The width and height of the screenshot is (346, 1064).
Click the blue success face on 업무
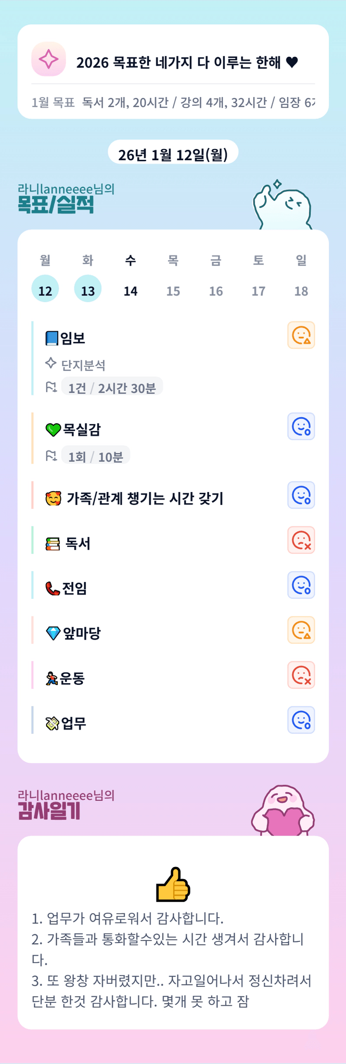click(301, 720)
